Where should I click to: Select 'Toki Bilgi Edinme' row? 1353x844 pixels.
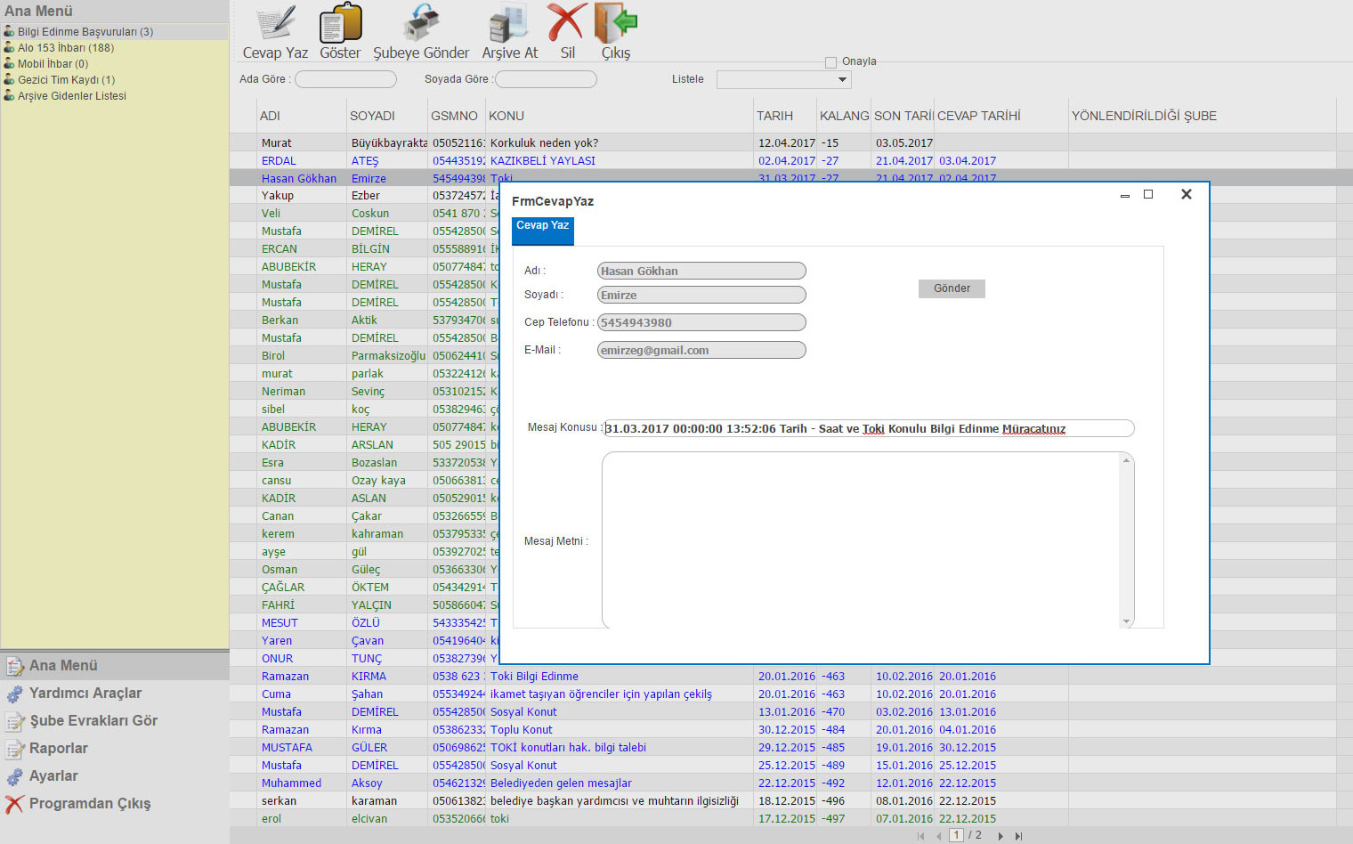pos(791,676)
